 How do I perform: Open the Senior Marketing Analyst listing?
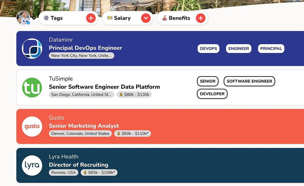(x=84, y=126)
